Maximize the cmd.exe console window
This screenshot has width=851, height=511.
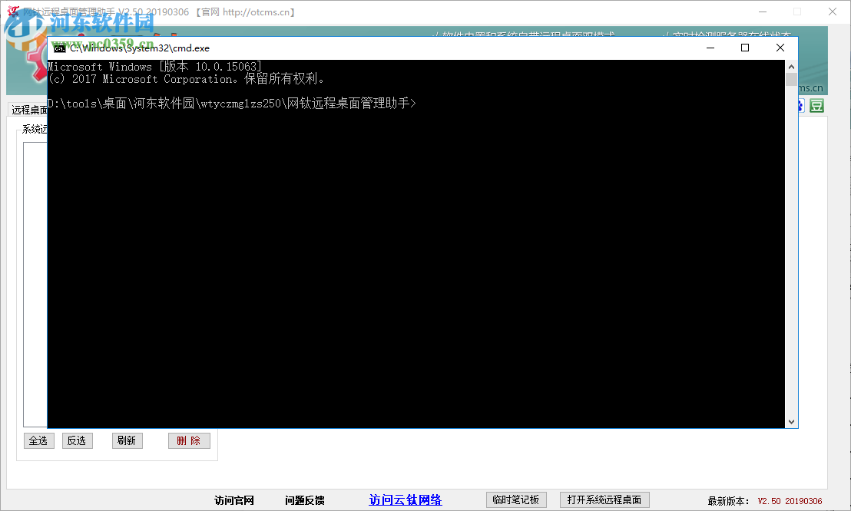click(x=744, y=48)
